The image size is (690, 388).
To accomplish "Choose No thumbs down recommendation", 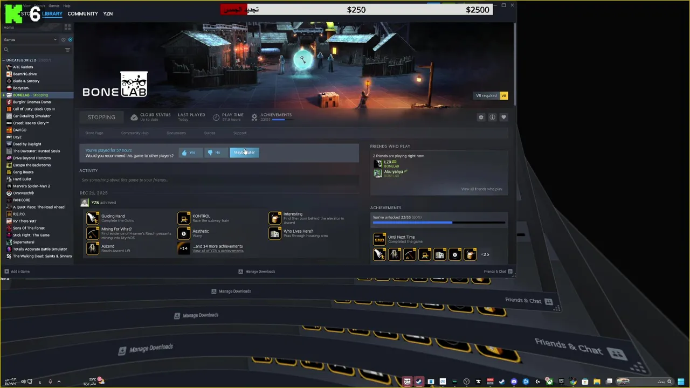I will 216,153.
